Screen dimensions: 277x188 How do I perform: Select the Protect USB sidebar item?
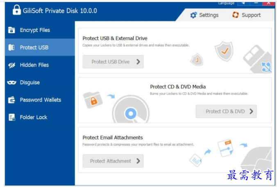point(40,48)
